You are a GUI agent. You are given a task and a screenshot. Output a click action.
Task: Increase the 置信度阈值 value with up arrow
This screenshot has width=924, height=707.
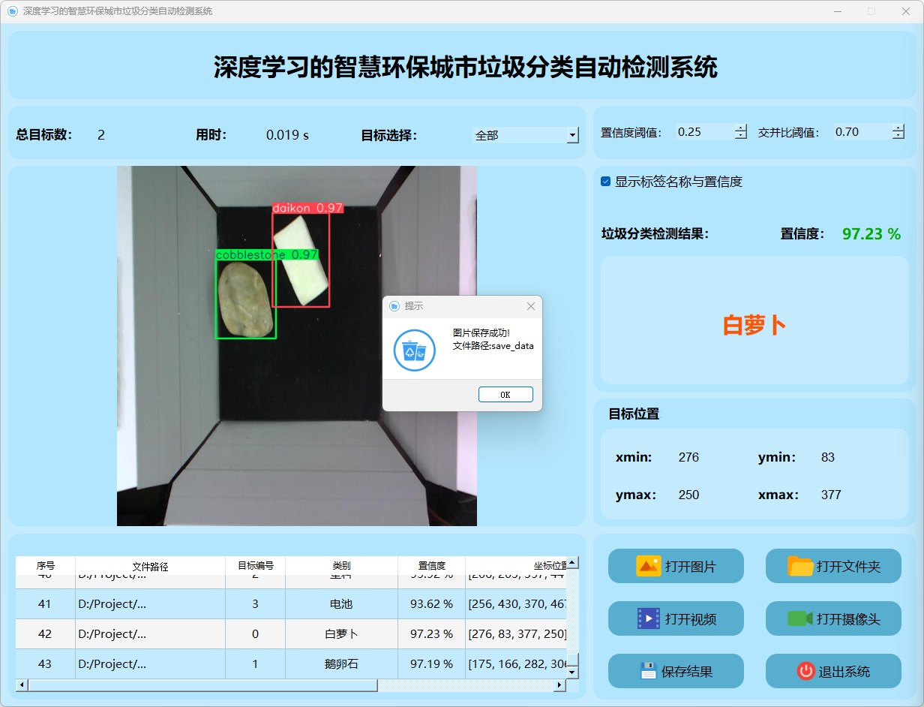(x=741, y=128)
